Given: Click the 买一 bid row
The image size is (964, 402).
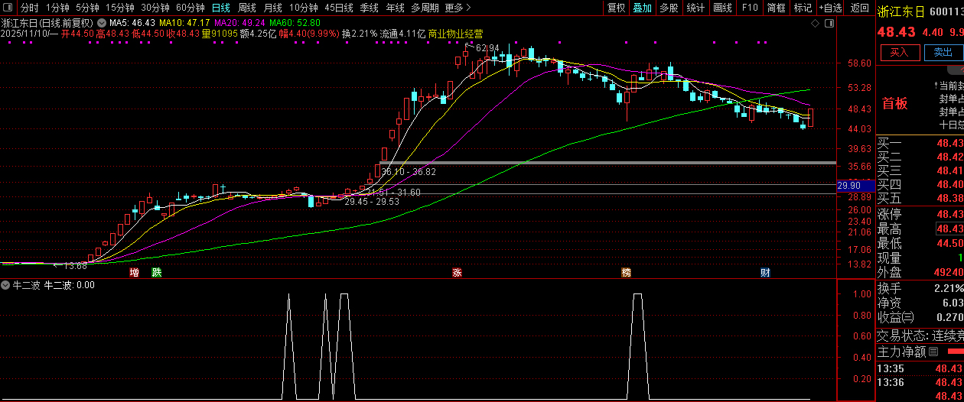Looking at the screenshot, I should 920,143.
